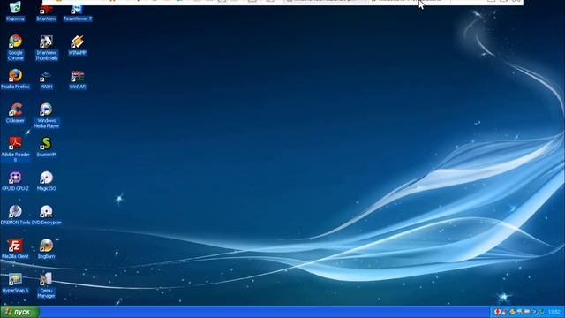Click the Adobe Reader 8 shortcut
The width and height of the screenshot is (565, 318).
[15, 149]
